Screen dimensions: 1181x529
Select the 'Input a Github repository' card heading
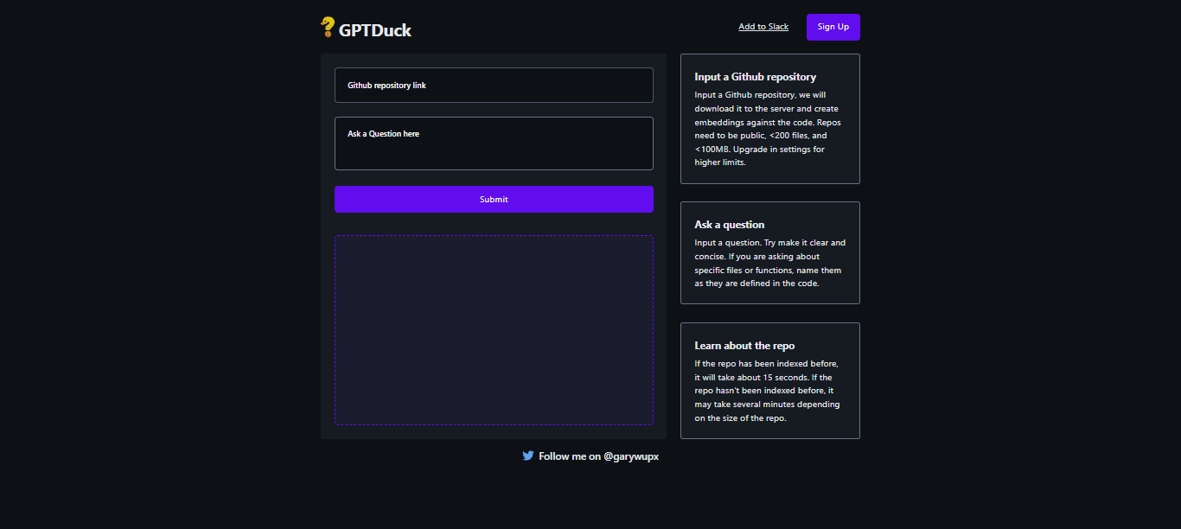coord(755,77)
